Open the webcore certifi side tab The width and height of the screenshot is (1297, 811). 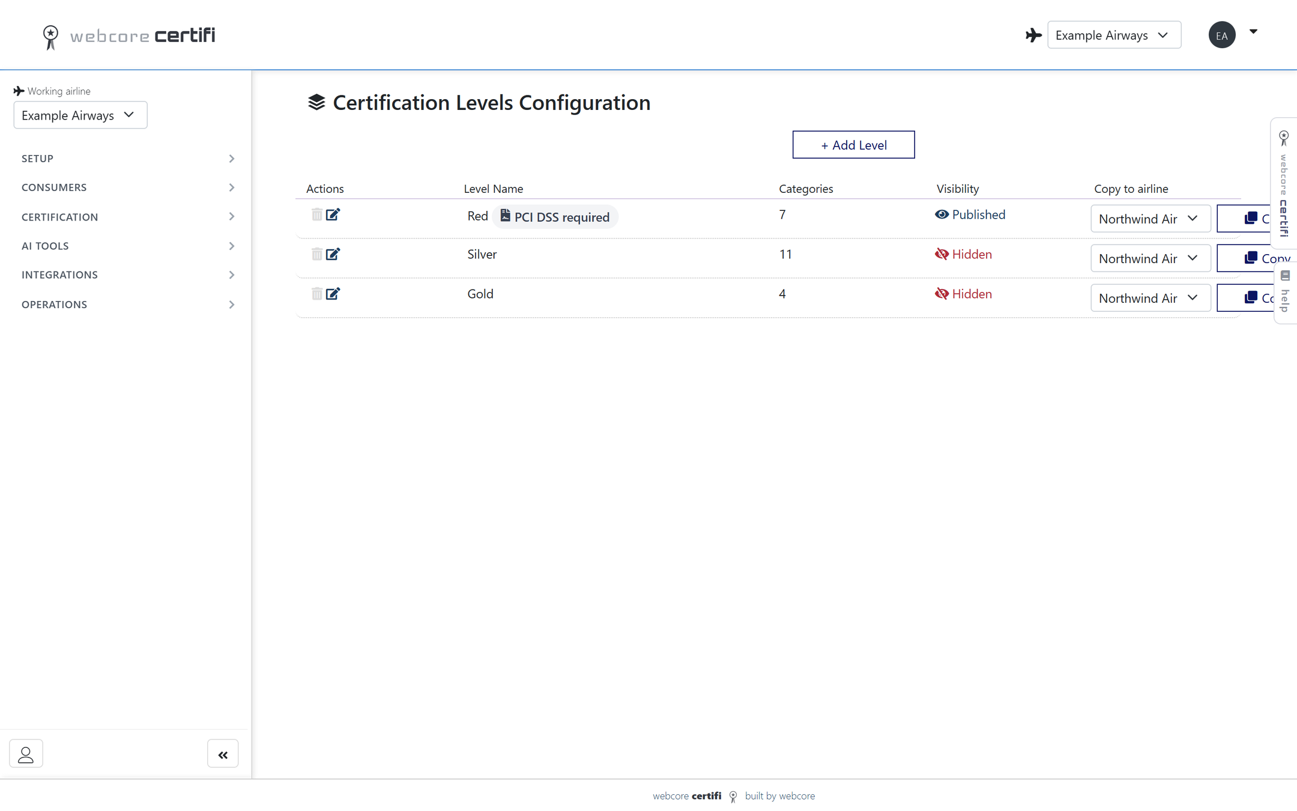pos(1284,183)
